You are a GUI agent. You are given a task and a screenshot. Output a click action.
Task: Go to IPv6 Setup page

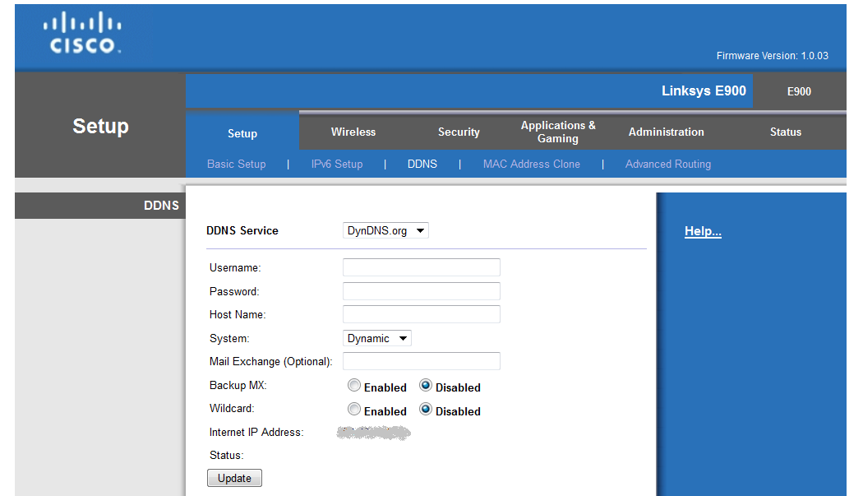tap(337, 164)
